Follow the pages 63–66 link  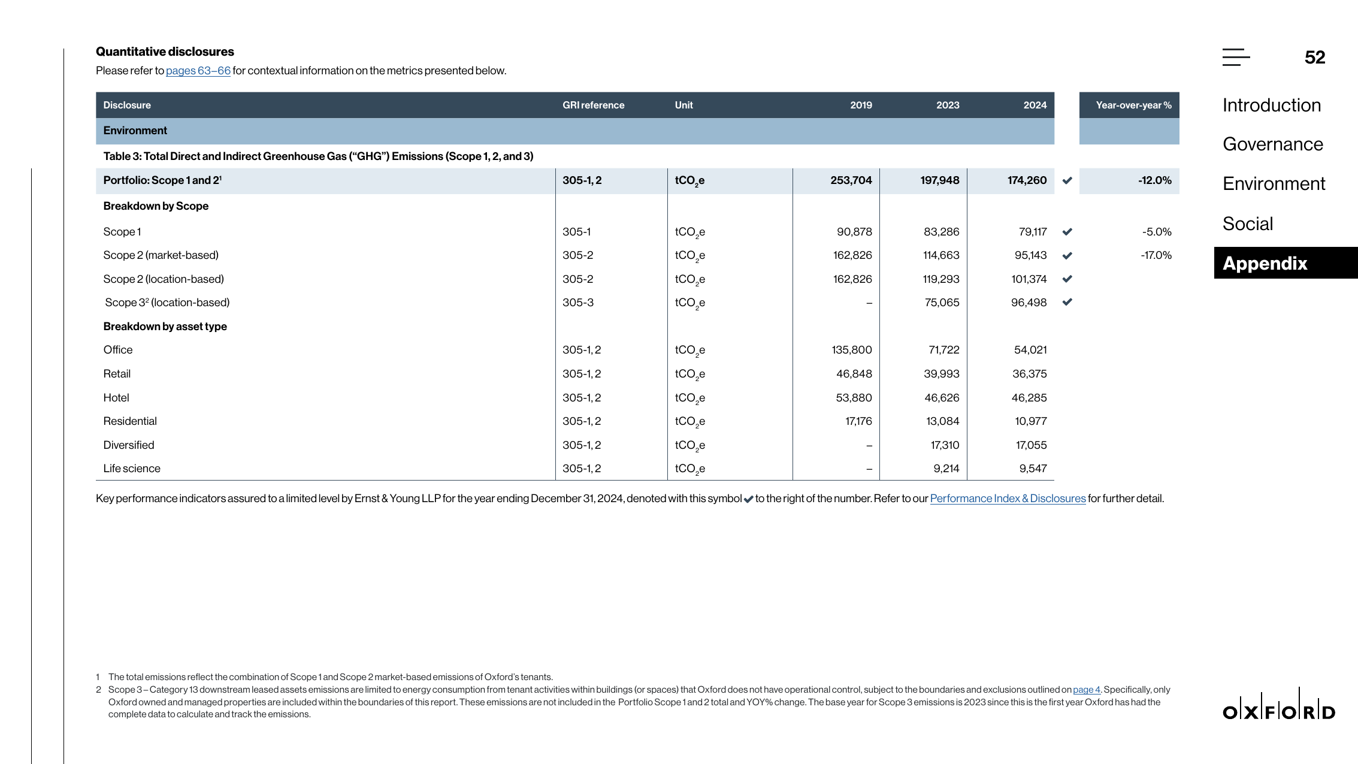point(198,71)
